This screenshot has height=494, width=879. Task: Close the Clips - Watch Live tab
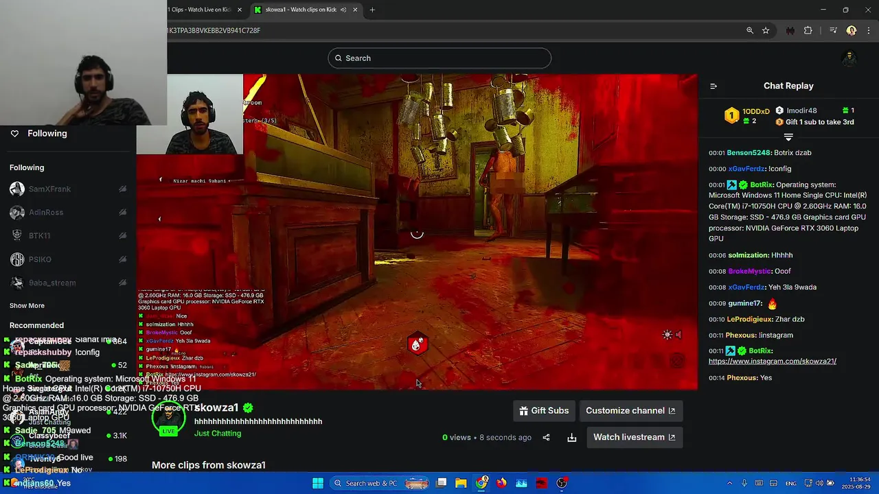(x=240, y=10)
